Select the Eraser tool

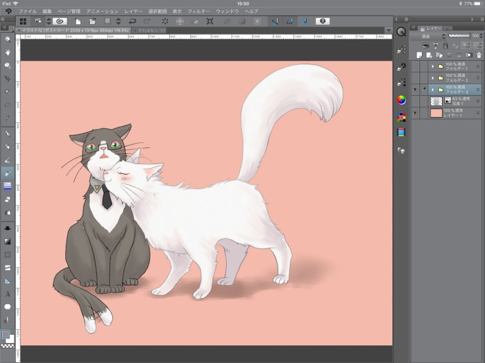click(x=8, y=199)
